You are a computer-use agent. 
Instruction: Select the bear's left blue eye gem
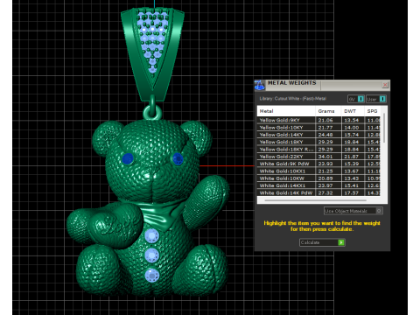tap(128, 159)
